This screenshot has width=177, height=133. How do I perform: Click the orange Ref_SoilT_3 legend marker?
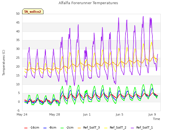pyautogui.click(x=79, y=128)
